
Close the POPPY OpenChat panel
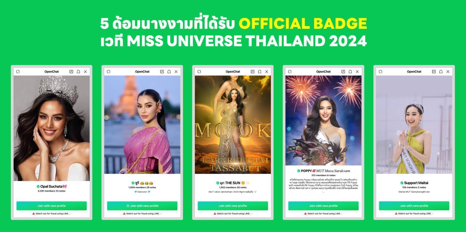(x=357, y=72)
